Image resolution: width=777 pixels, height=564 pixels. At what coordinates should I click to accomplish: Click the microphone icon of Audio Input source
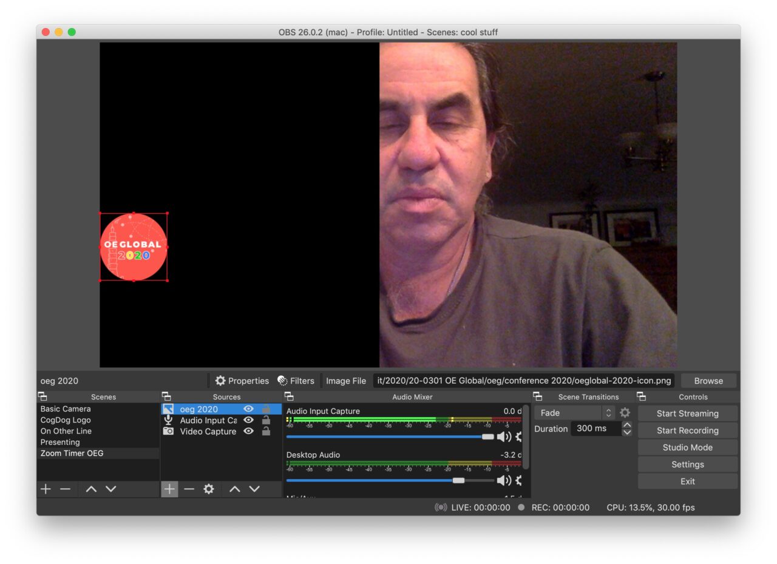pyautogui.click(x=168, y=420)
